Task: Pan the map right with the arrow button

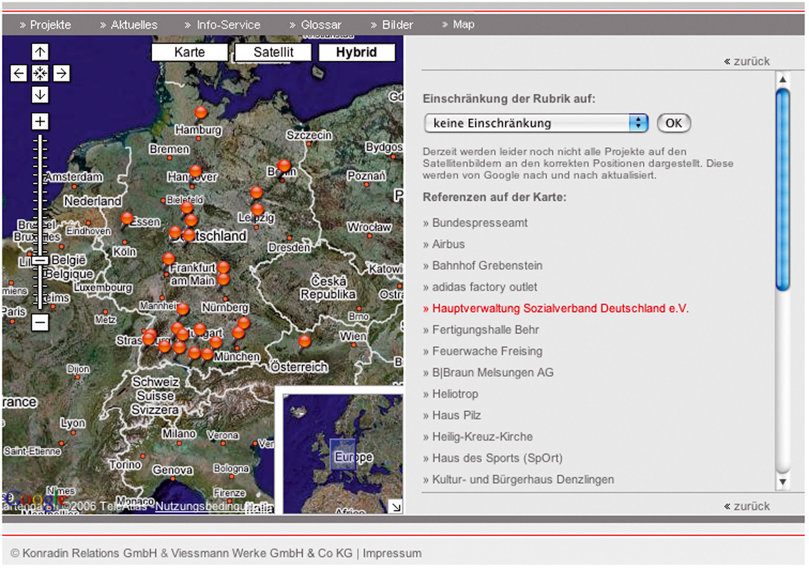Action: (61, 73)
